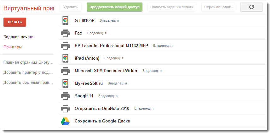Click Владелец: я beside Microsoft XPS Document Writer
The height and width of the screenshot is (135, 272).
pyautogui.click(x=152, y=71)
